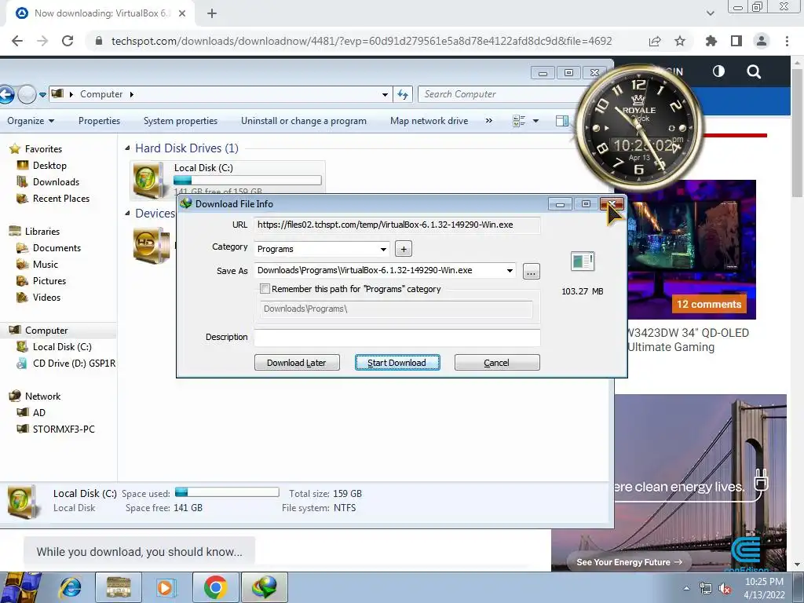Viewport: 804px width, 603px height.
Task: Open view options dropdown arrow
Action: (x=535, y=121)
